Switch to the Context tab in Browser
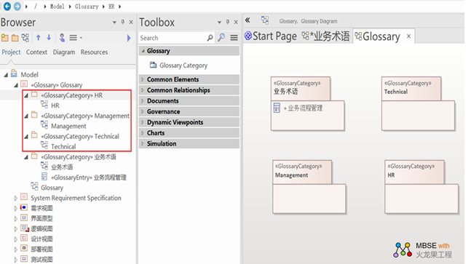468x264 pixels. pyautogui.click(x=36, y=52)
